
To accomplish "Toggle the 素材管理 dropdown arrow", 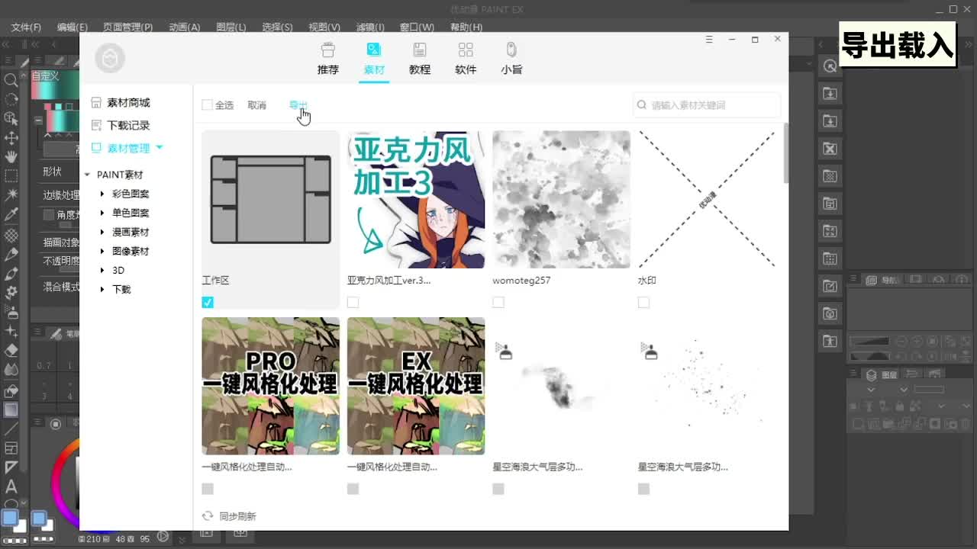I will click(160, 148).
